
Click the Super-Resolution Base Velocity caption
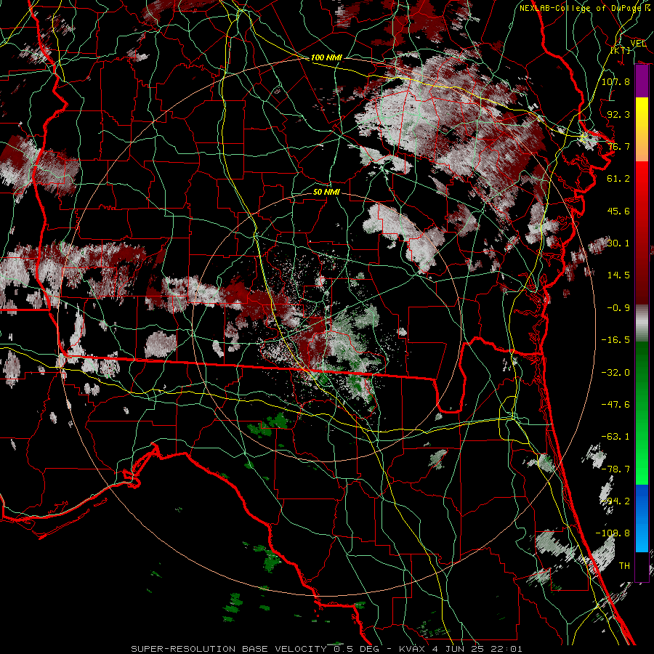[326, 649]
